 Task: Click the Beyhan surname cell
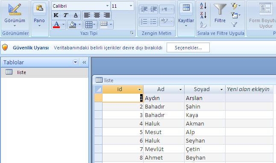205,157
